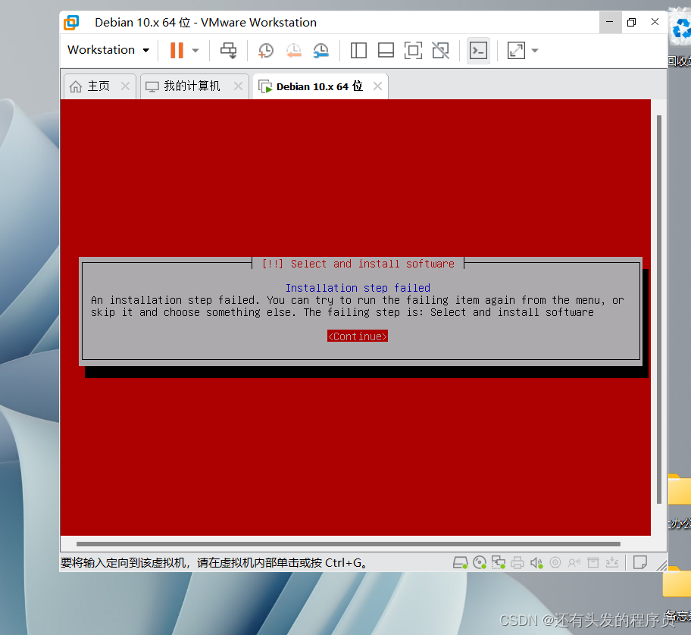691x635 pixels.
Task: Pause the virtual machine with the orange button
Action: [177, 50]
